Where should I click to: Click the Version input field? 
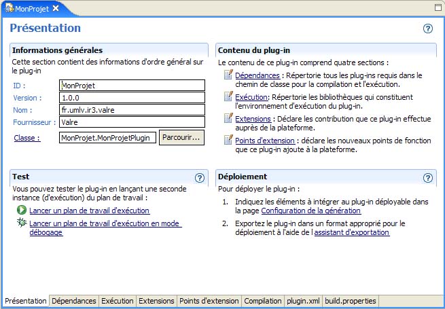(x=132, y=98)
